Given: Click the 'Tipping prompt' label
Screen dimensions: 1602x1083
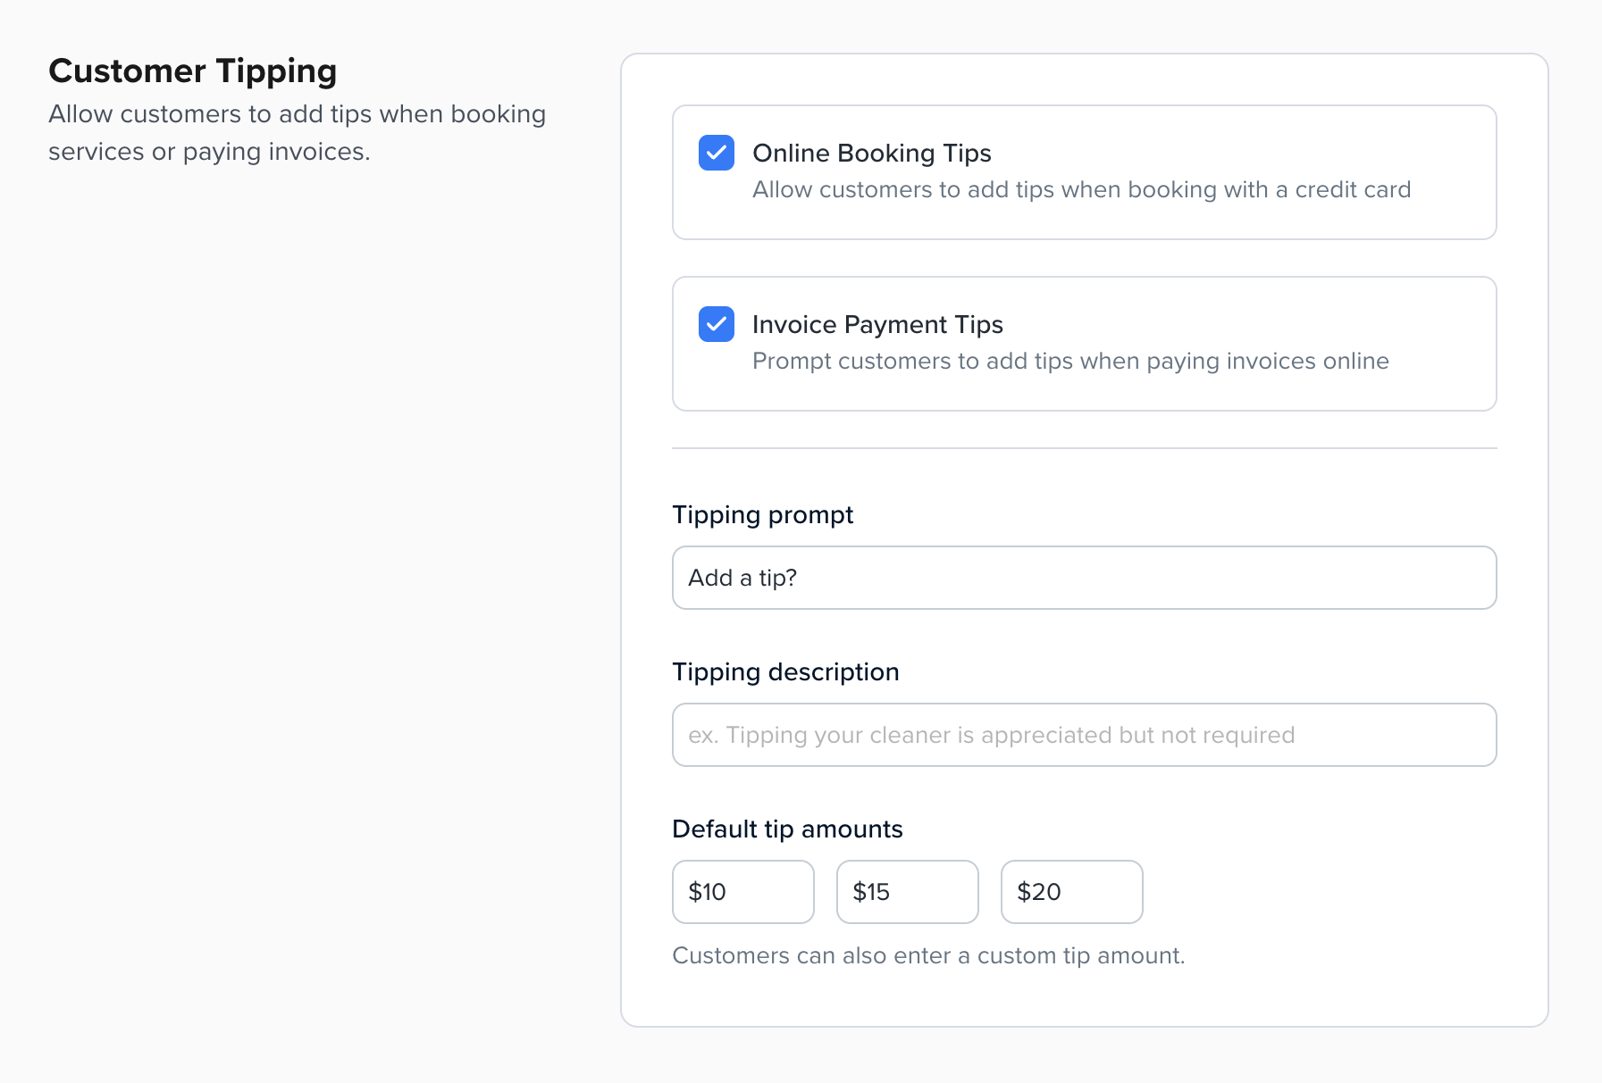Looking at the screenshot, I should click(762, 514).
